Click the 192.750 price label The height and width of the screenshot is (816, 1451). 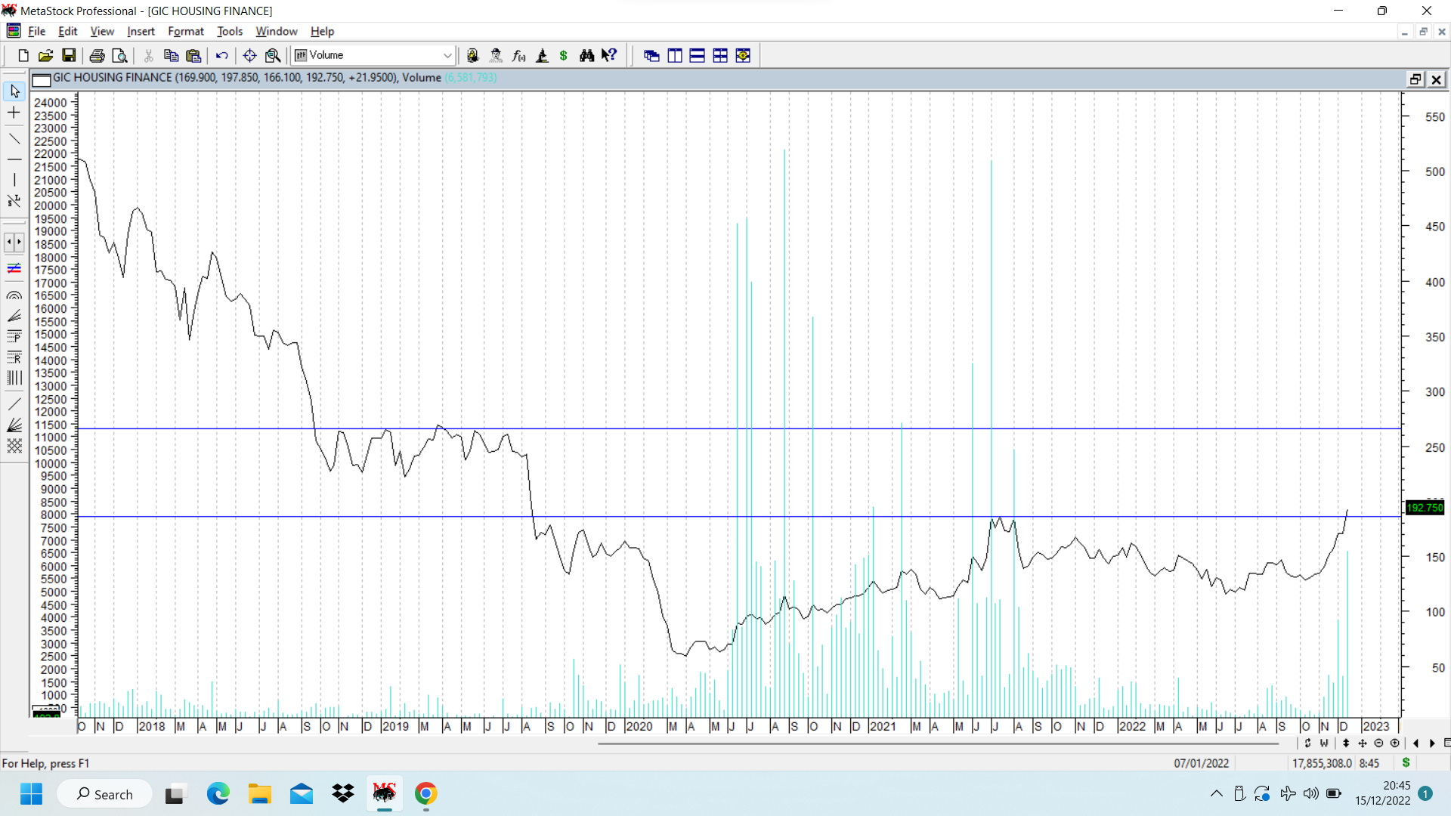tap(1425, 508)
